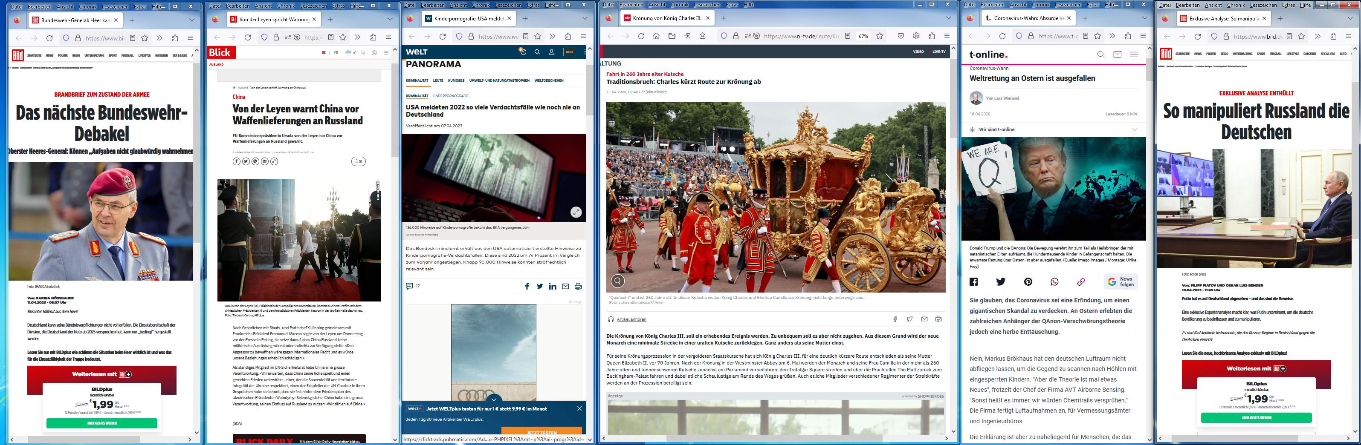Share the t-online article on Twitter
This screenshot has height=445, width=1361.
pos(1001,281)
